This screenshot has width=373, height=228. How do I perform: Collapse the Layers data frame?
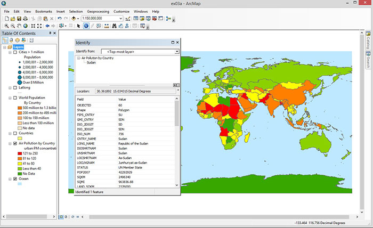click(4, 47)
